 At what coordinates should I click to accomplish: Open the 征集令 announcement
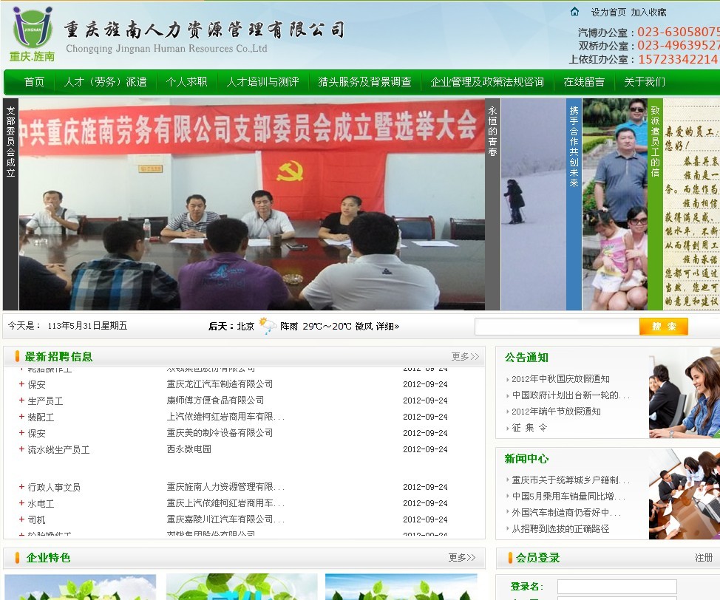529,428
